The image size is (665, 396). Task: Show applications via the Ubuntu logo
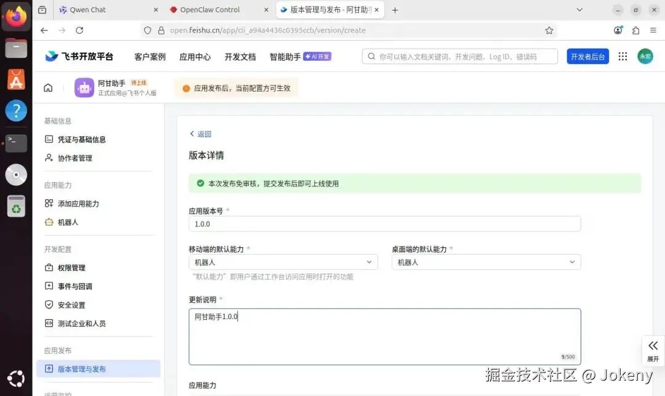[x=16, y=379]
